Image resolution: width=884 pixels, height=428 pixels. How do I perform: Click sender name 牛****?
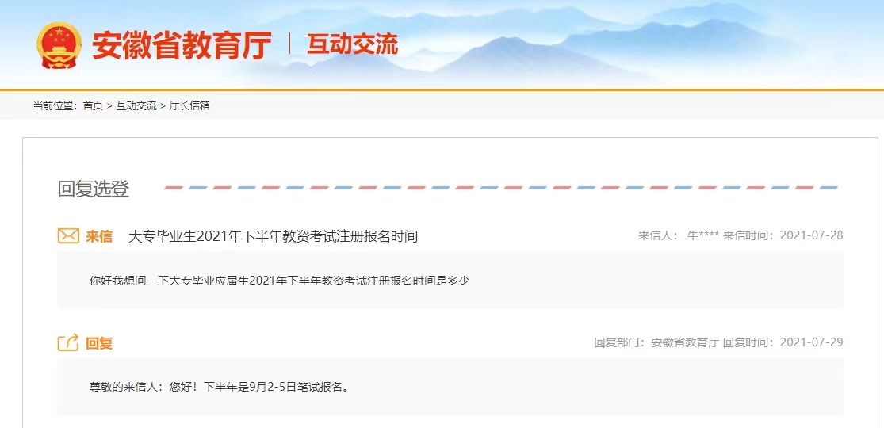[x=703, y=235]
